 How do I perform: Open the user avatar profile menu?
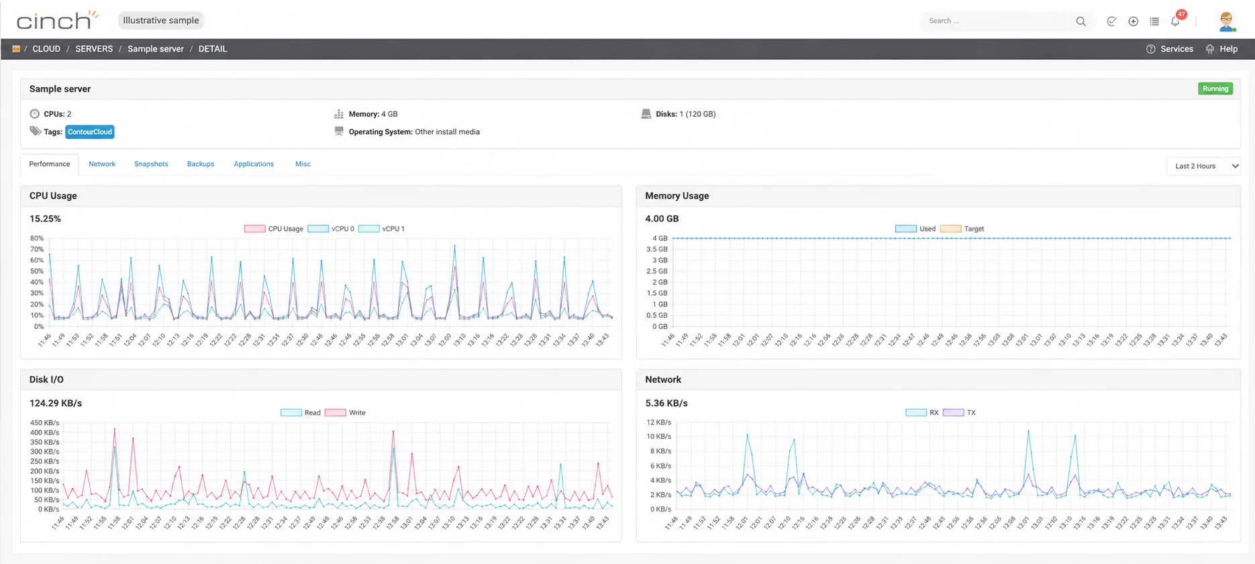[x=1227, y=21]
